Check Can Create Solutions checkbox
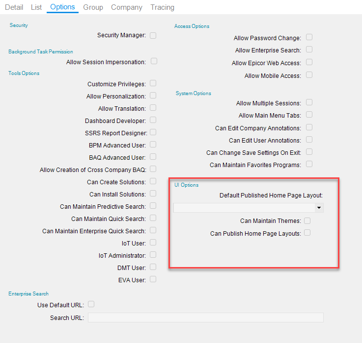Screen dimensions: 362x343 tap(153, 181)
